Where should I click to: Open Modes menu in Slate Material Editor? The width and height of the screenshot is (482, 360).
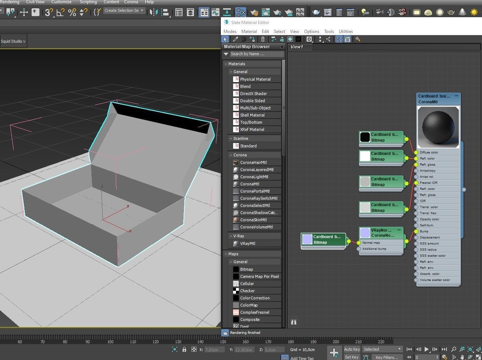230,32
